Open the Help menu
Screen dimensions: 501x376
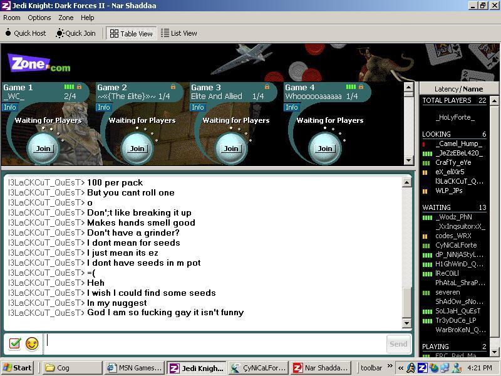[87, 18]
